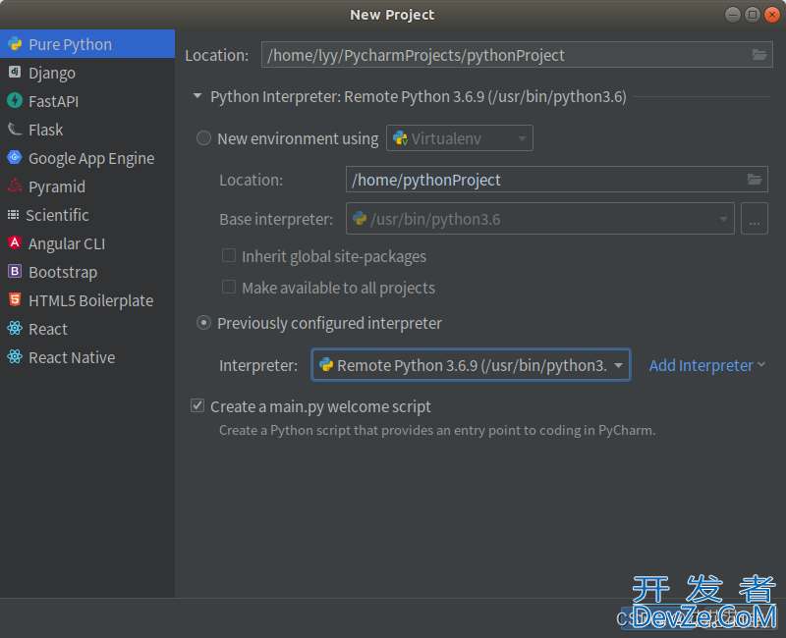Click the FastAPI lightning icon
The height and width of the screenshot is (638, 786).
pos(15,101)
